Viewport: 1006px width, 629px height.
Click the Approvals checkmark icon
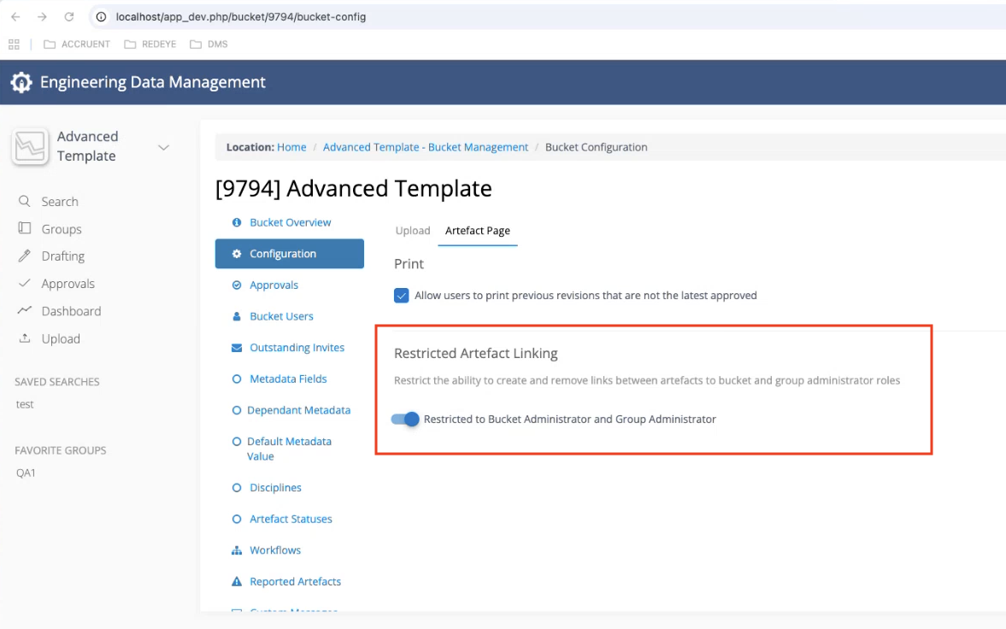click(25, 284)
